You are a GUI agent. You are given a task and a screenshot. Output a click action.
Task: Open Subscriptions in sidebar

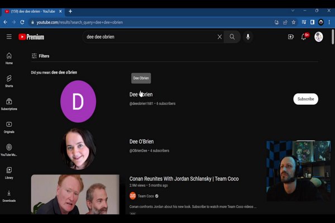(9, 104)
